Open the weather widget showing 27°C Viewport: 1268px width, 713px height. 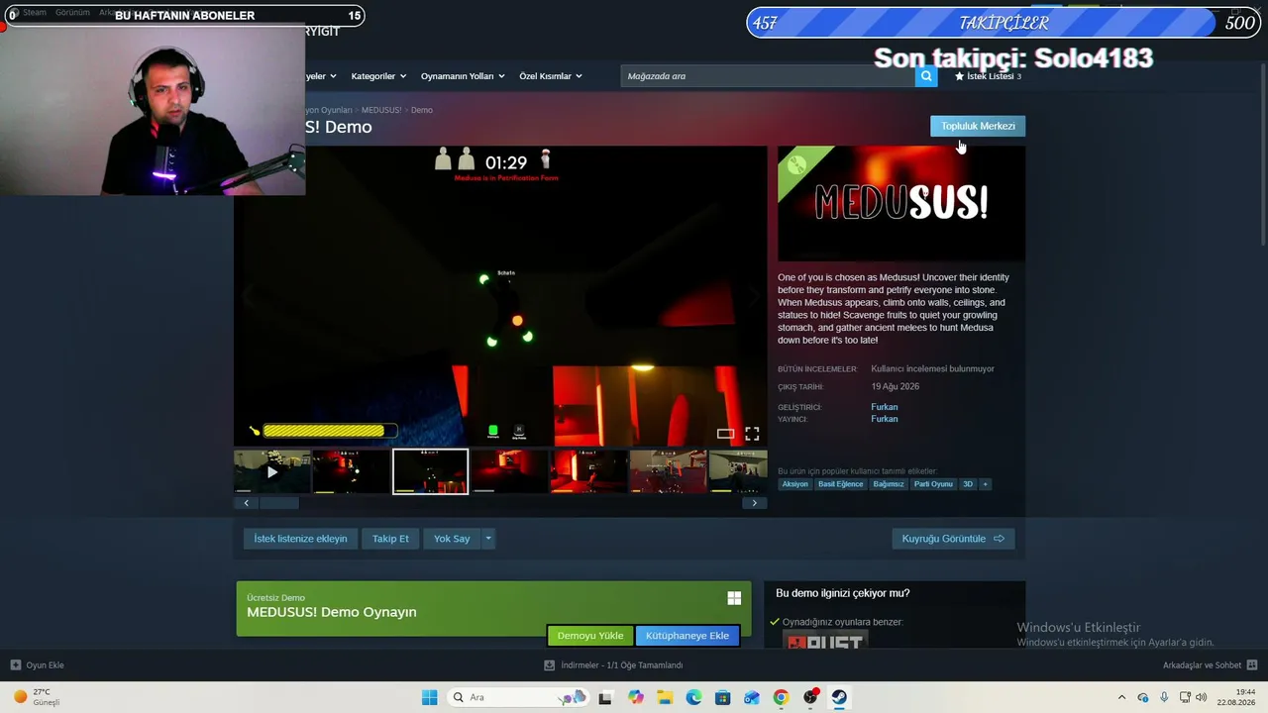pos(37,697)
